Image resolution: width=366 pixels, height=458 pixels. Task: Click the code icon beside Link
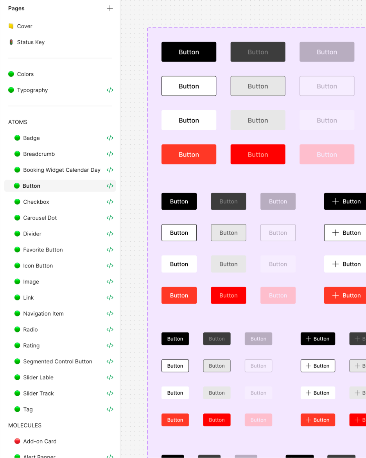110,298
